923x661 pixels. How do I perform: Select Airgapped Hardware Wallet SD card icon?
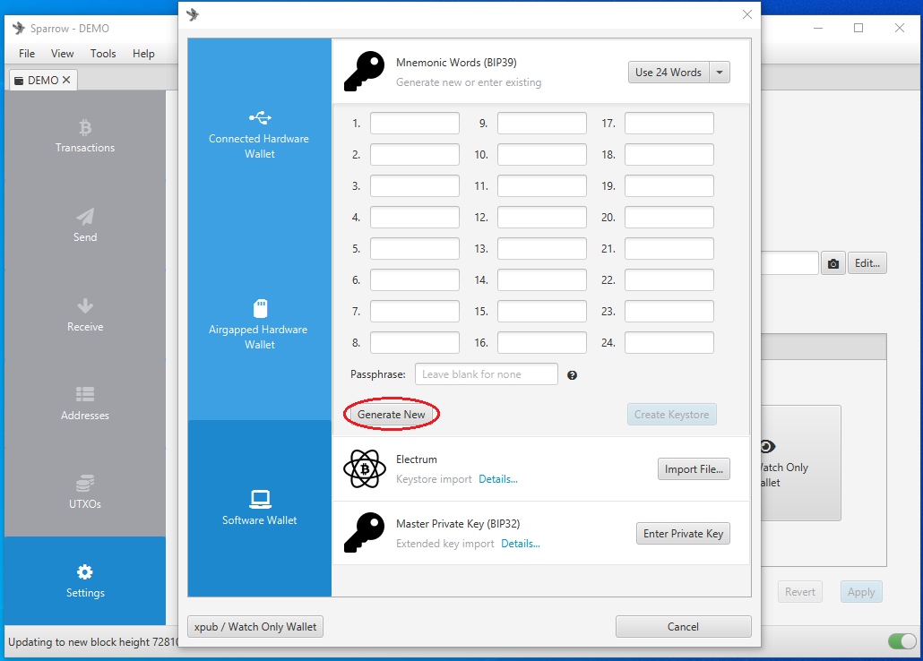pos(260,308)
